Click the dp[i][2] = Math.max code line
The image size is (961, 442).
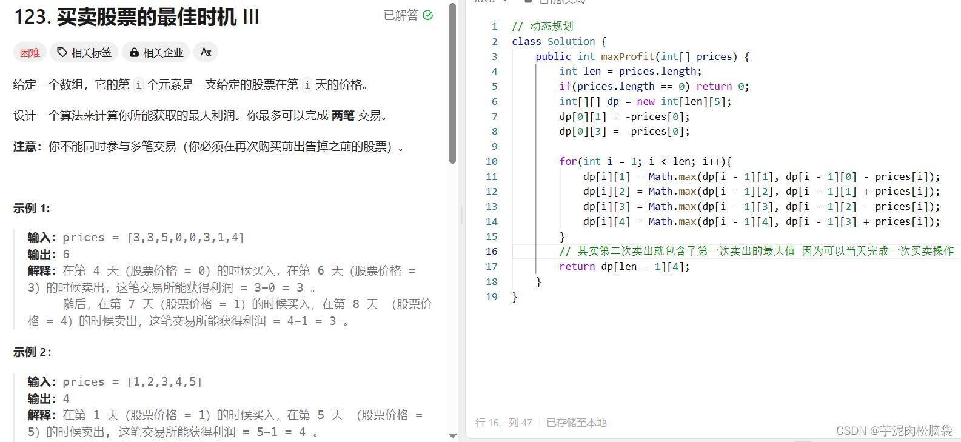762,191
